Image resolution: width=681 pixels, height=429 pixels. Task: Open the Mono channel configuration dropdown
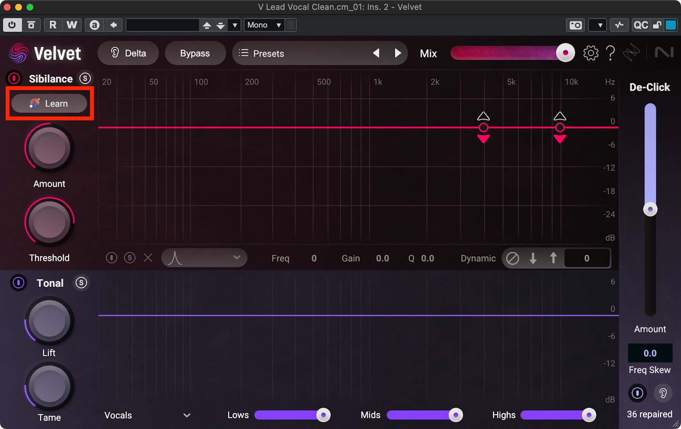[264, 25]
